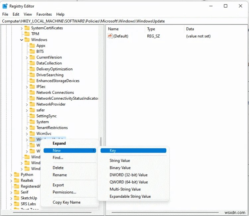Viewport: 249px width, 216px height.
Task: Click the TPM folder icon
Action: (x=27, y=34)
